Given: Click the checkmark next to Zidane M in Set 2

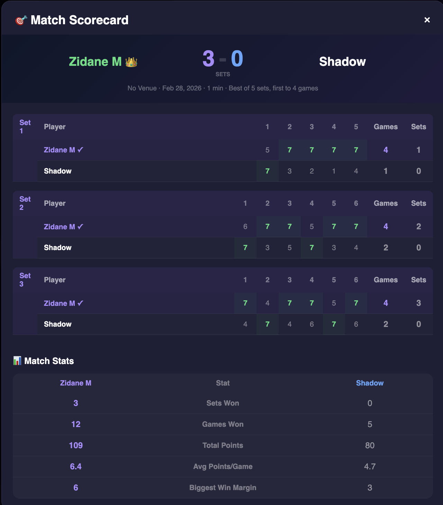Looking at the screenshot, I should 80,227.
